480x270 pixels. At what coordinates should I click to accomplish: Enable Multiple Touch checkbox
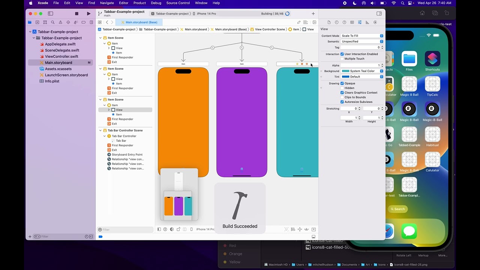pyautogui.click(x=342, y=58)
